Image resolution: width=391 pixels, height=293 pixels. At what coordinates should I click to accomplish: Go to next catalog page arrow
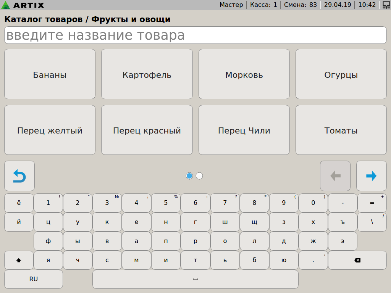tap(371, 176)
